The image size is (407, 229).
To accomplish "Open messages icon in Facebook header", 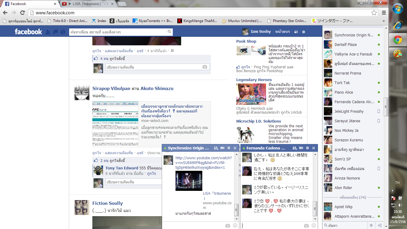I will pyautogui.click(x=55, y=32).
